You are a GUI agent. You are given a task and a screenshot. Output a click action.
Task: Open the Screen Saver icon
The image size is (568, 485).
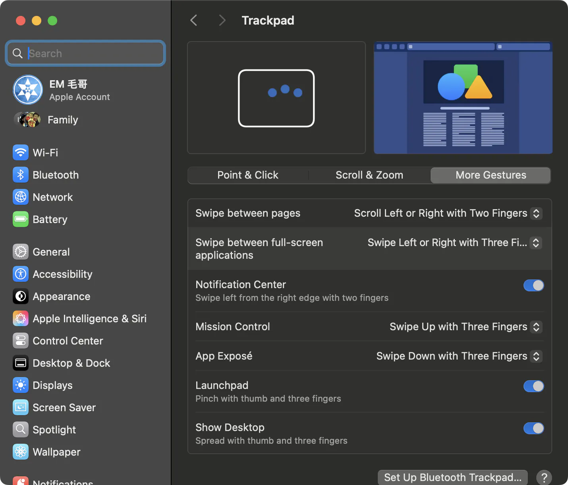coord(21,407)
